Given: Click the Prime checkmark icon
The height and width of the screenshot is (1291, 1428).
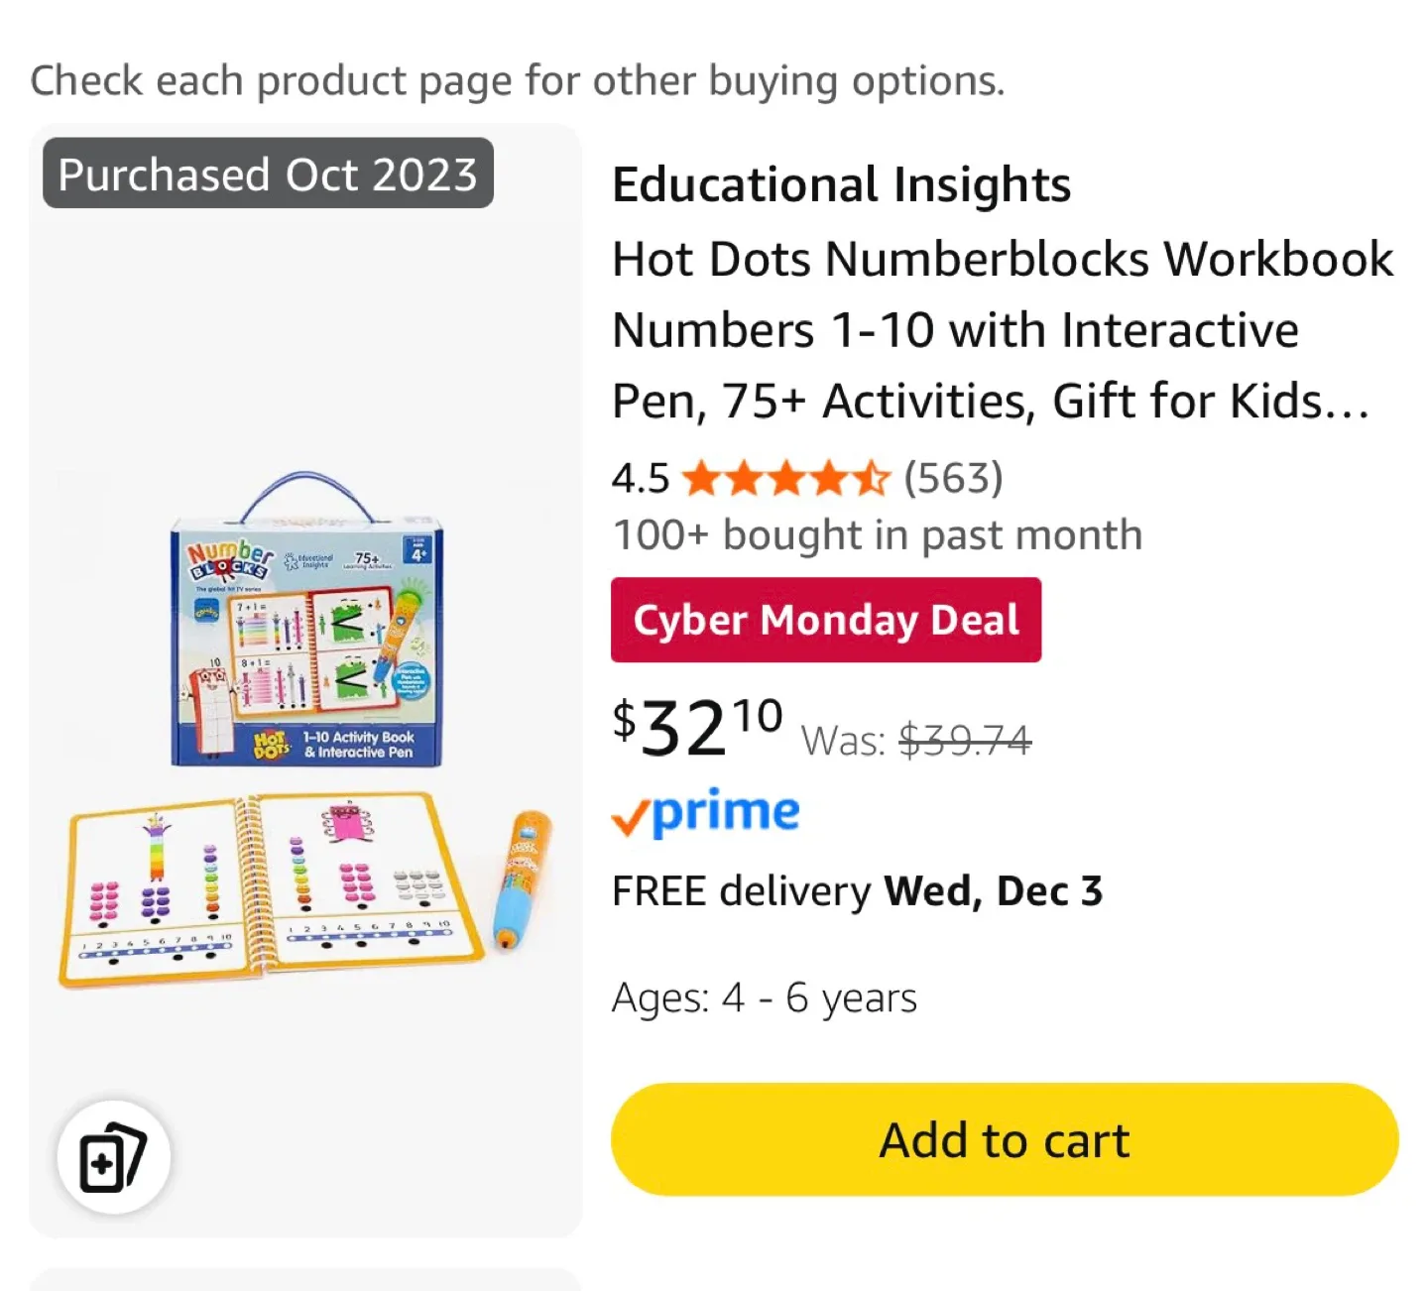Looking at the screenshot, I should [x=633, y=815].
